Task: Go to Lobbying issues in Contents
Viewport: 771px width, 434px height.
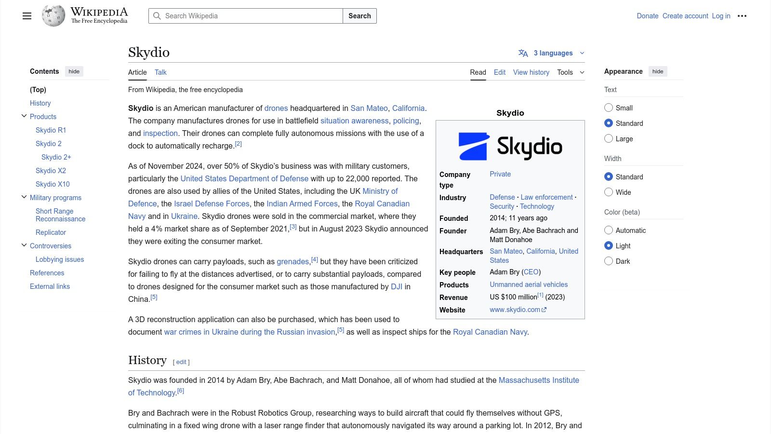Action: tap(60, 259)
